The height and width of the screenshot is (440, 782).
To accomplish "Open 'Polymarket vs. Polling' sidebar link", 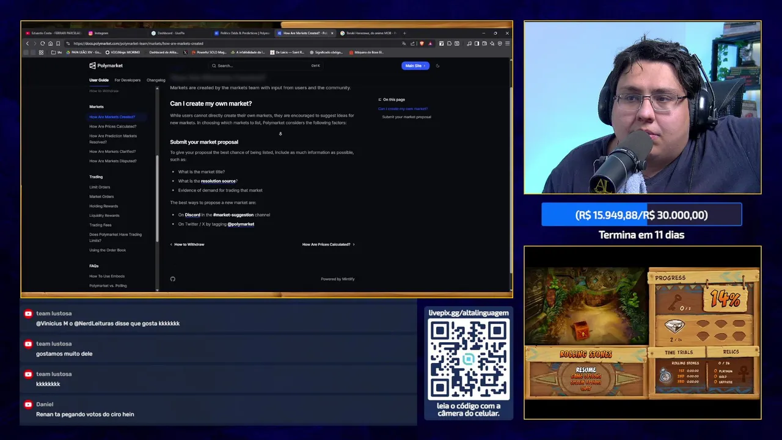I will (108, 285).
